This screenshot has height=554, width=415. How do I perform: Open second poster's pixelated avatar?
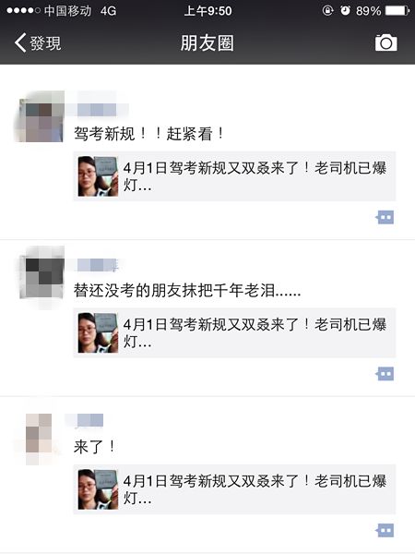pyautogui.click(x=41, y=272)
